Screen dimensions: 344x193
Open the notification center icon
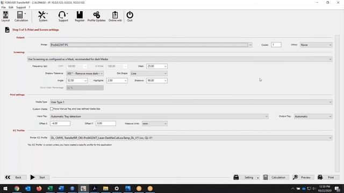coord(337,189)
